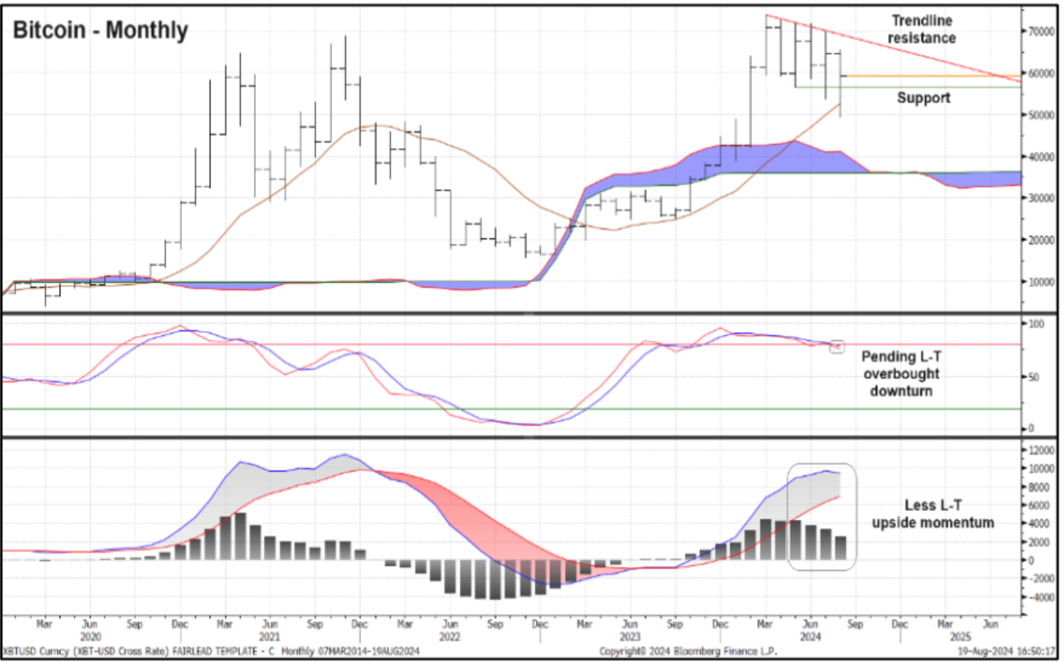Select the 50000 price axis label
Viewport: 1064px width, 662px height.
point(1042,115)
